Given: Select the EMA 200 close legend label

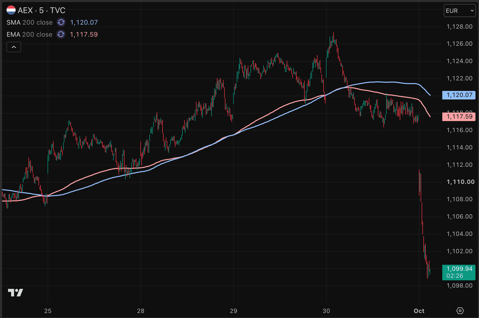Looking at the screenshot, I should pyautogui.click(x=29, y=34).
